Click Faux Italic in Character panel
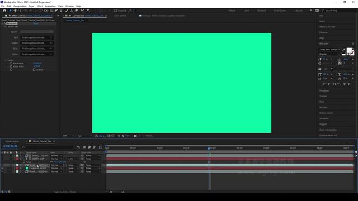This screenshot has width=358, height=201. [329, 84]
